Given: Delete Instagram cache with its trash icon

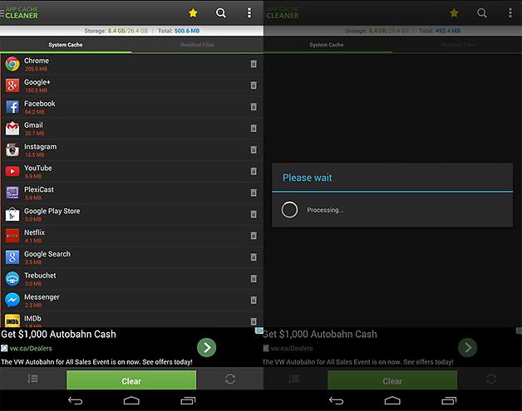Looking at the screenshot, I should (254, 149).
